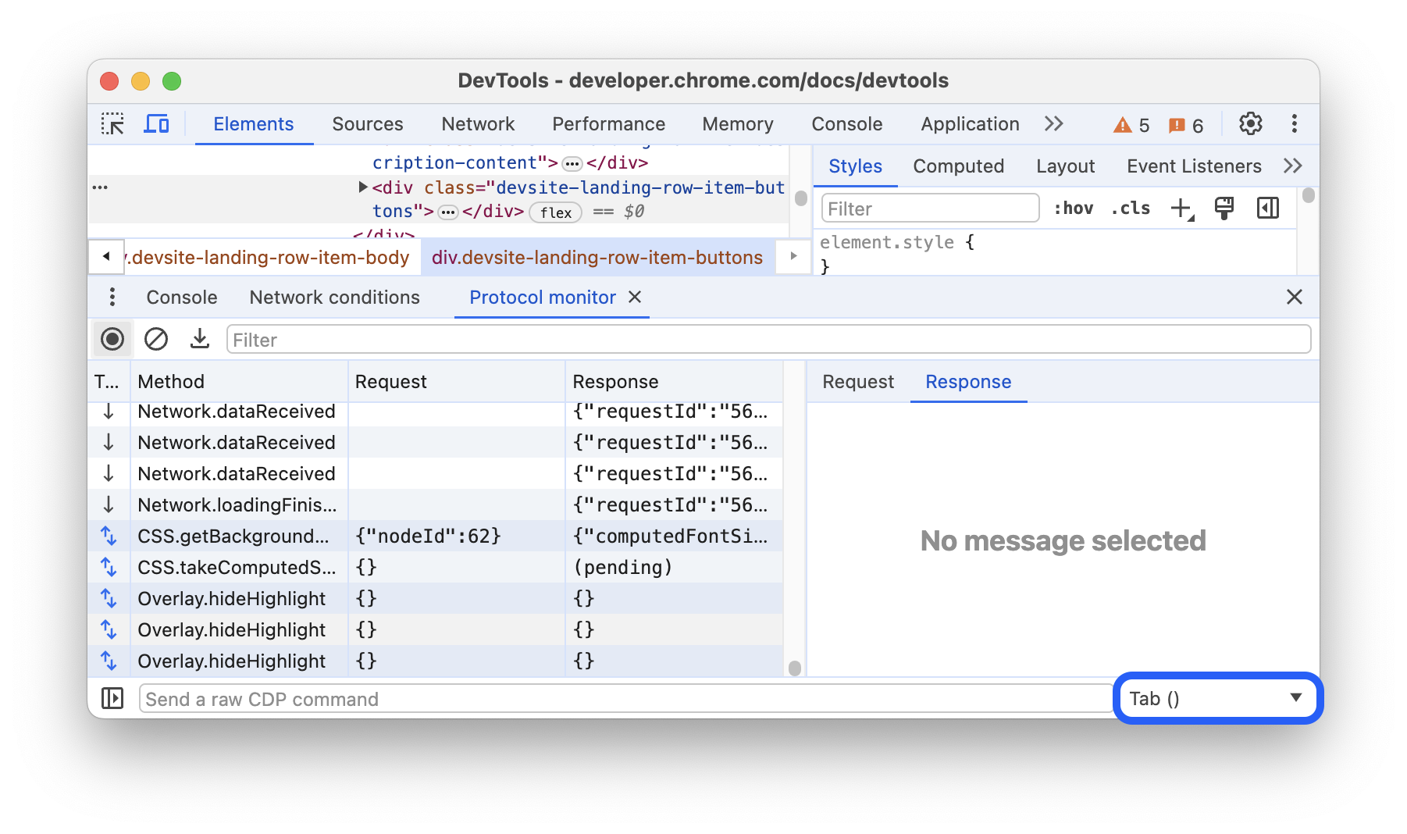
Task: Open DevTools settings gear
Action: coord(1250,123)
